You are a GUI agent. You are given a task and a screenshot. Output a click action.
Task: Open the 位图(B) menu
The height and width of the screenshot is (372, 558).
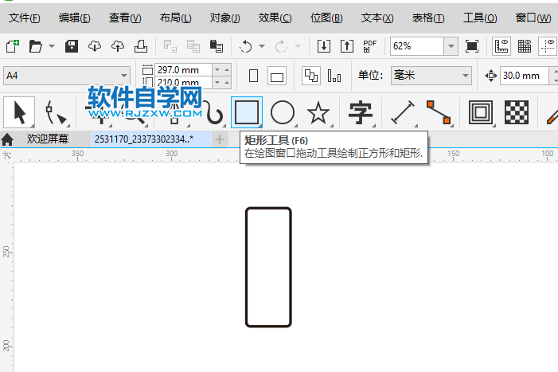click(x=326, y=18)
